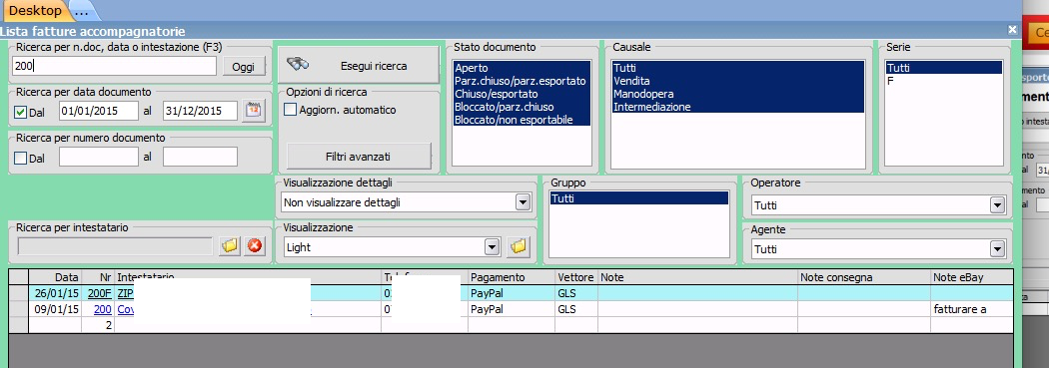This screenshot has height=368, width=1049.
Task: Select Bloccato/parz.chiuso status
Action: [x=522, y=107]
